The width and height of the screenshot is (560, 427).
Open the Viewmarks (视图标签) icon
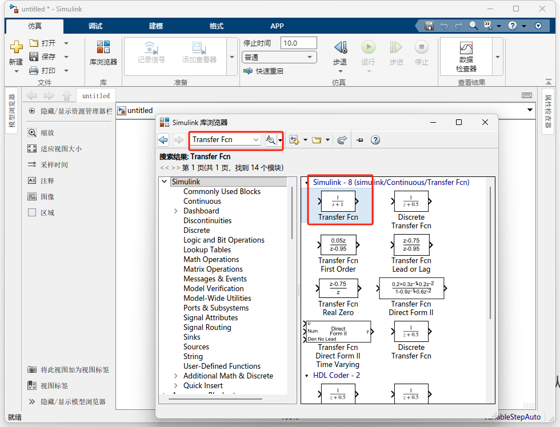[32, 385]
